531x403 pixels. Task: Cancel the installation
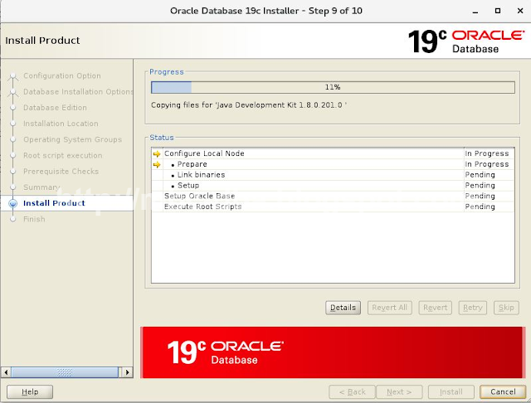pyautogui.click(x=503, y=392)
